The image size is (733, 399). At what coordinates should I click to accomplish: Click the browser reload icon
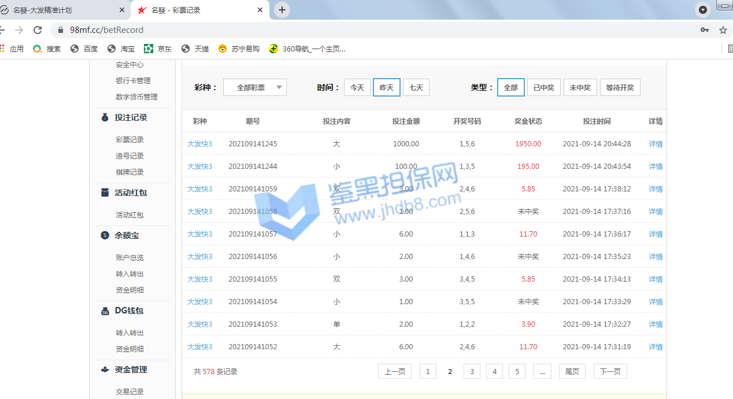tap(38, 30)
